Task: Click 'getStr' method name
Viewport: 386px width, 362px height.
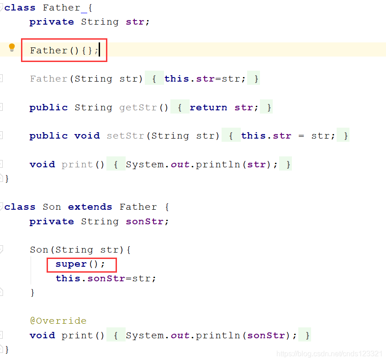Action: (138, 108)
